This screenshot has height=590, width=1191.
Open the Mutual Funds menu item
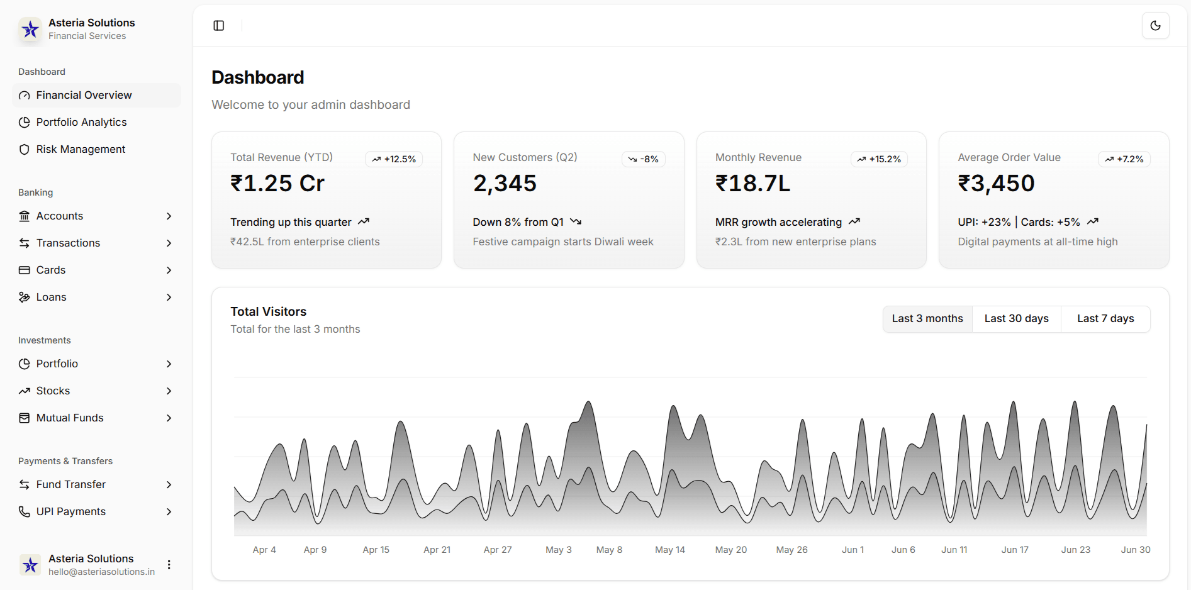[x=96, y=418]
